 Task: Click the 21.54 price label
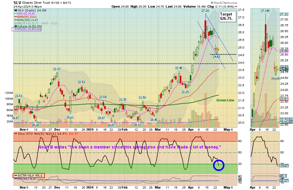click(103, 97)
